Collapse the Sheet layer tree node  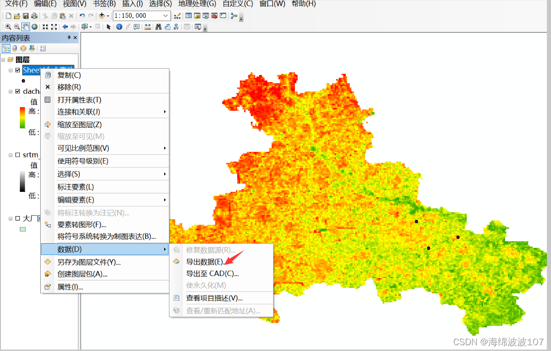(11, 70)
